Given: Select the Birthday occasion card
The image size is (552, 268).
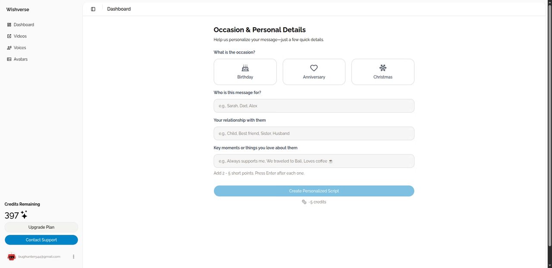Looking at the screenshot, I should 245,72.
